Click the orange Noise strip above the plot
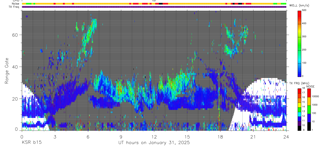 click(x=154, y=4)
